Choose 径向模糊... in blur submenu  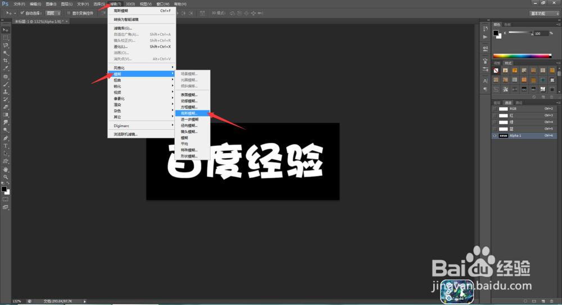click(x=192, y=126)
